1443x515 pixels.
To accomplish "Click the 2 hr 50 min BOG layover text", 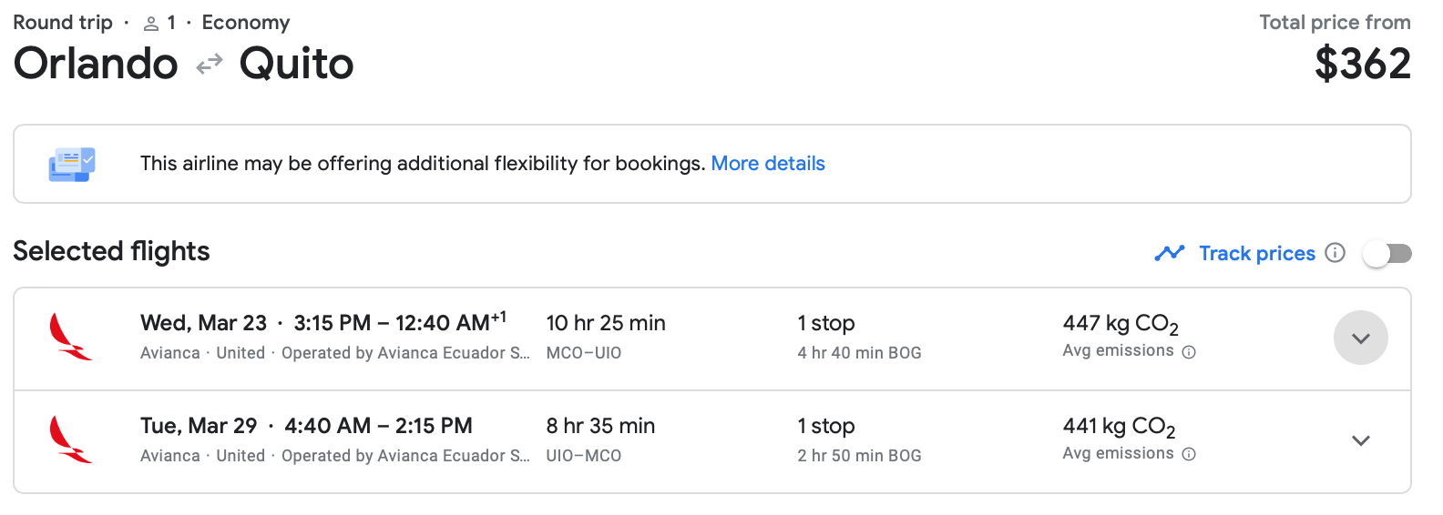I will click(859, 456).
